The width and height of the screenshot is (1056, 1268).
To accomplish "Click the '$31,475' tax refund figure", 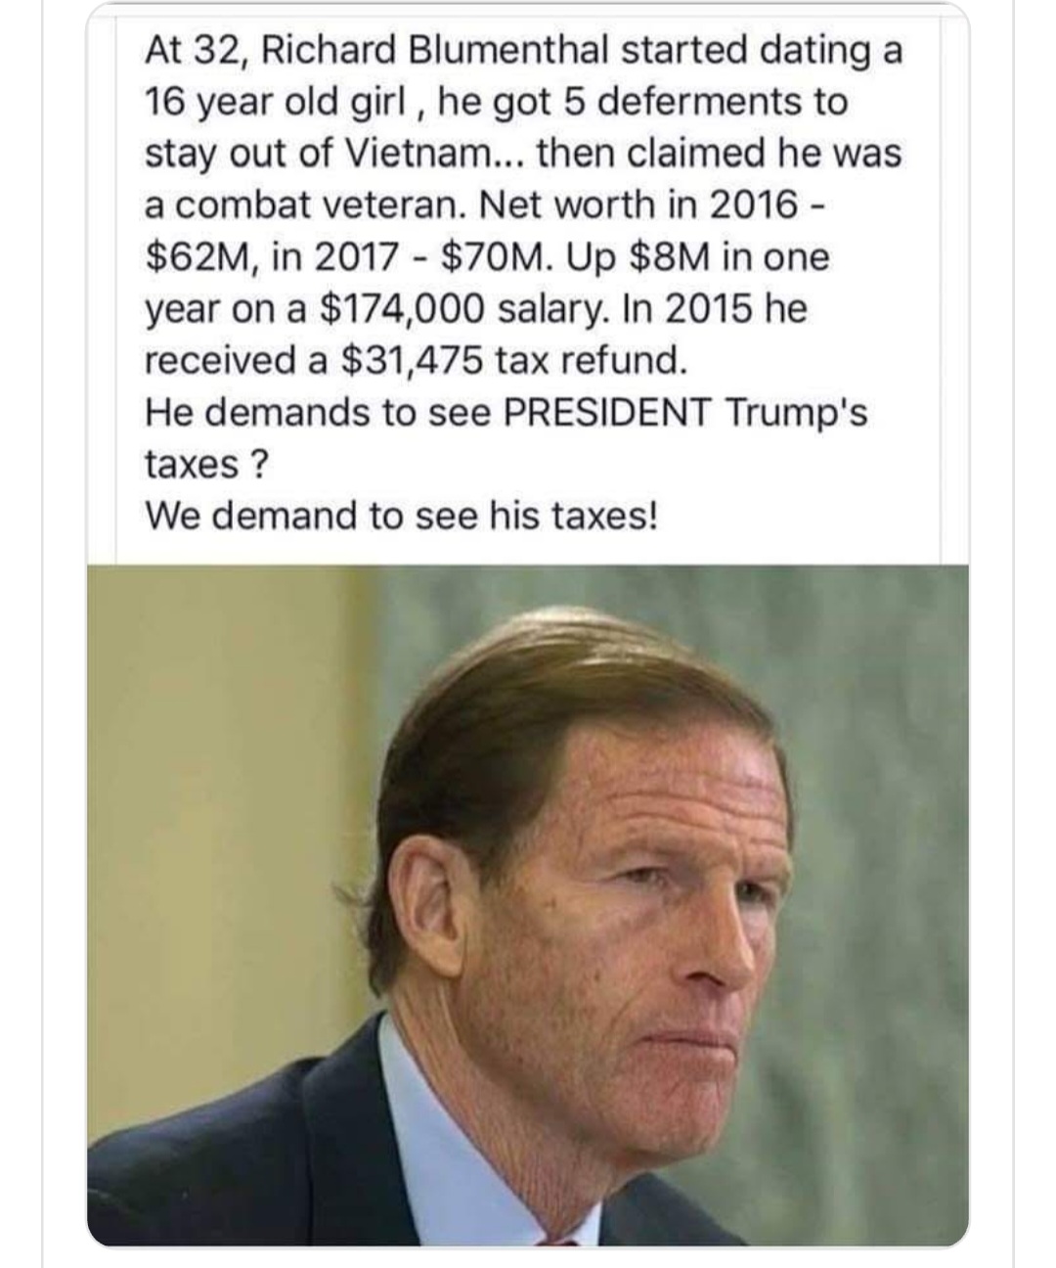I will click(412, 361).
